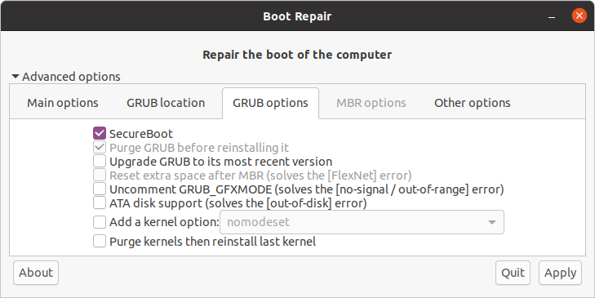Open the kernel option dropdown arrow
The width and height of the screenshot is (595, 298).
492,222
